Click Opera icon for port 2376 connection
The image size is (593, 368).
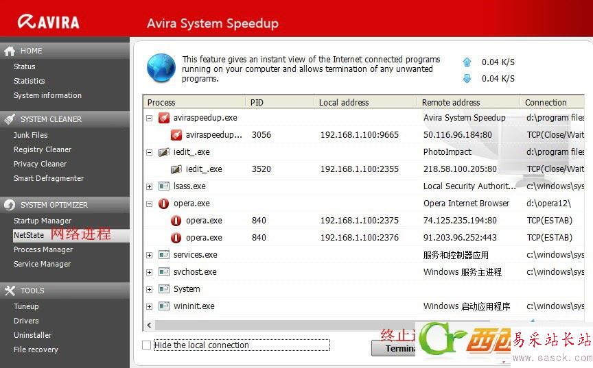(x=176, y=238)
